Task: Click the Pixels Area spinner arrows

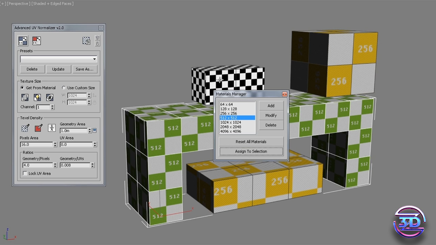Action: click(x=55, y=145)
